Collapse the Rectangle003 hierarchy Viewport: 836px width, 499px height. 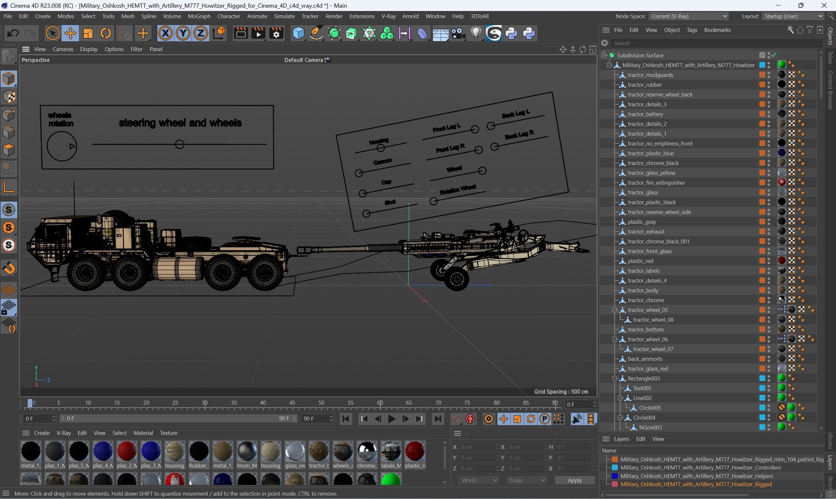click(x=615, y=378)
